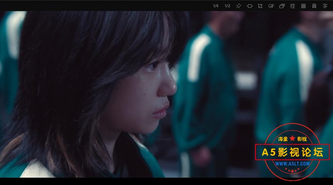Screen dimensions: 333x185
Task: Open the 画 picture settings
Action: 304,6
